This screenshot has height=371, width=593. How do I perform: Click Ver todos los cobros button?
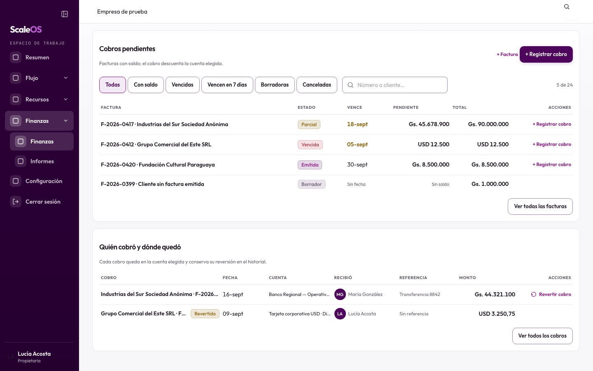(542, 336)
